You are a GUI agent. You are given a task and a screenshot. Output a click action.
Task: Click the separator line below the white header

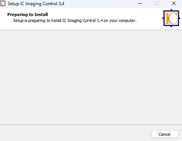click(91, 30)
